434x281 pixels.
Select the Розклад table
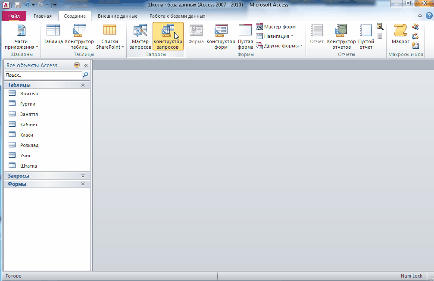[47, 145]
